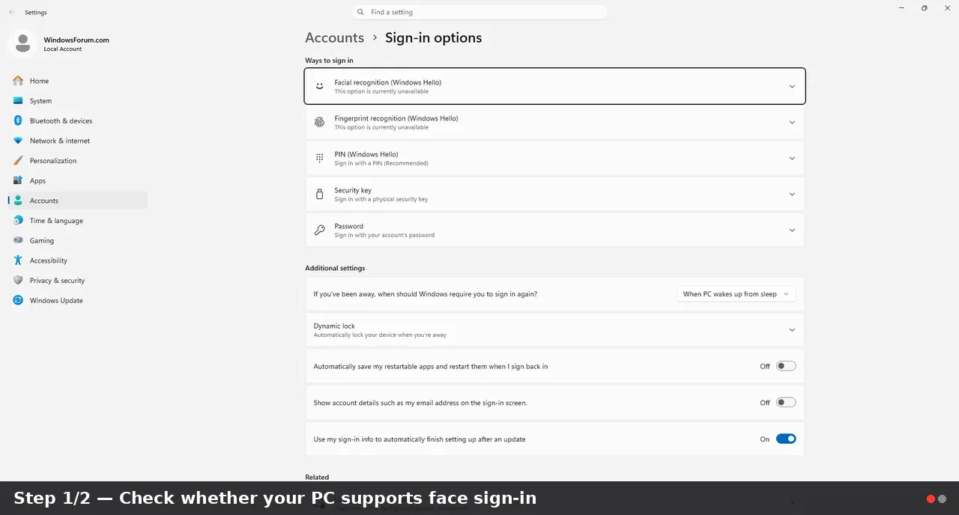Viewport: 959px width, 515px height.
Task: Click the user profile avatar icon
Action: pos(22,43)
